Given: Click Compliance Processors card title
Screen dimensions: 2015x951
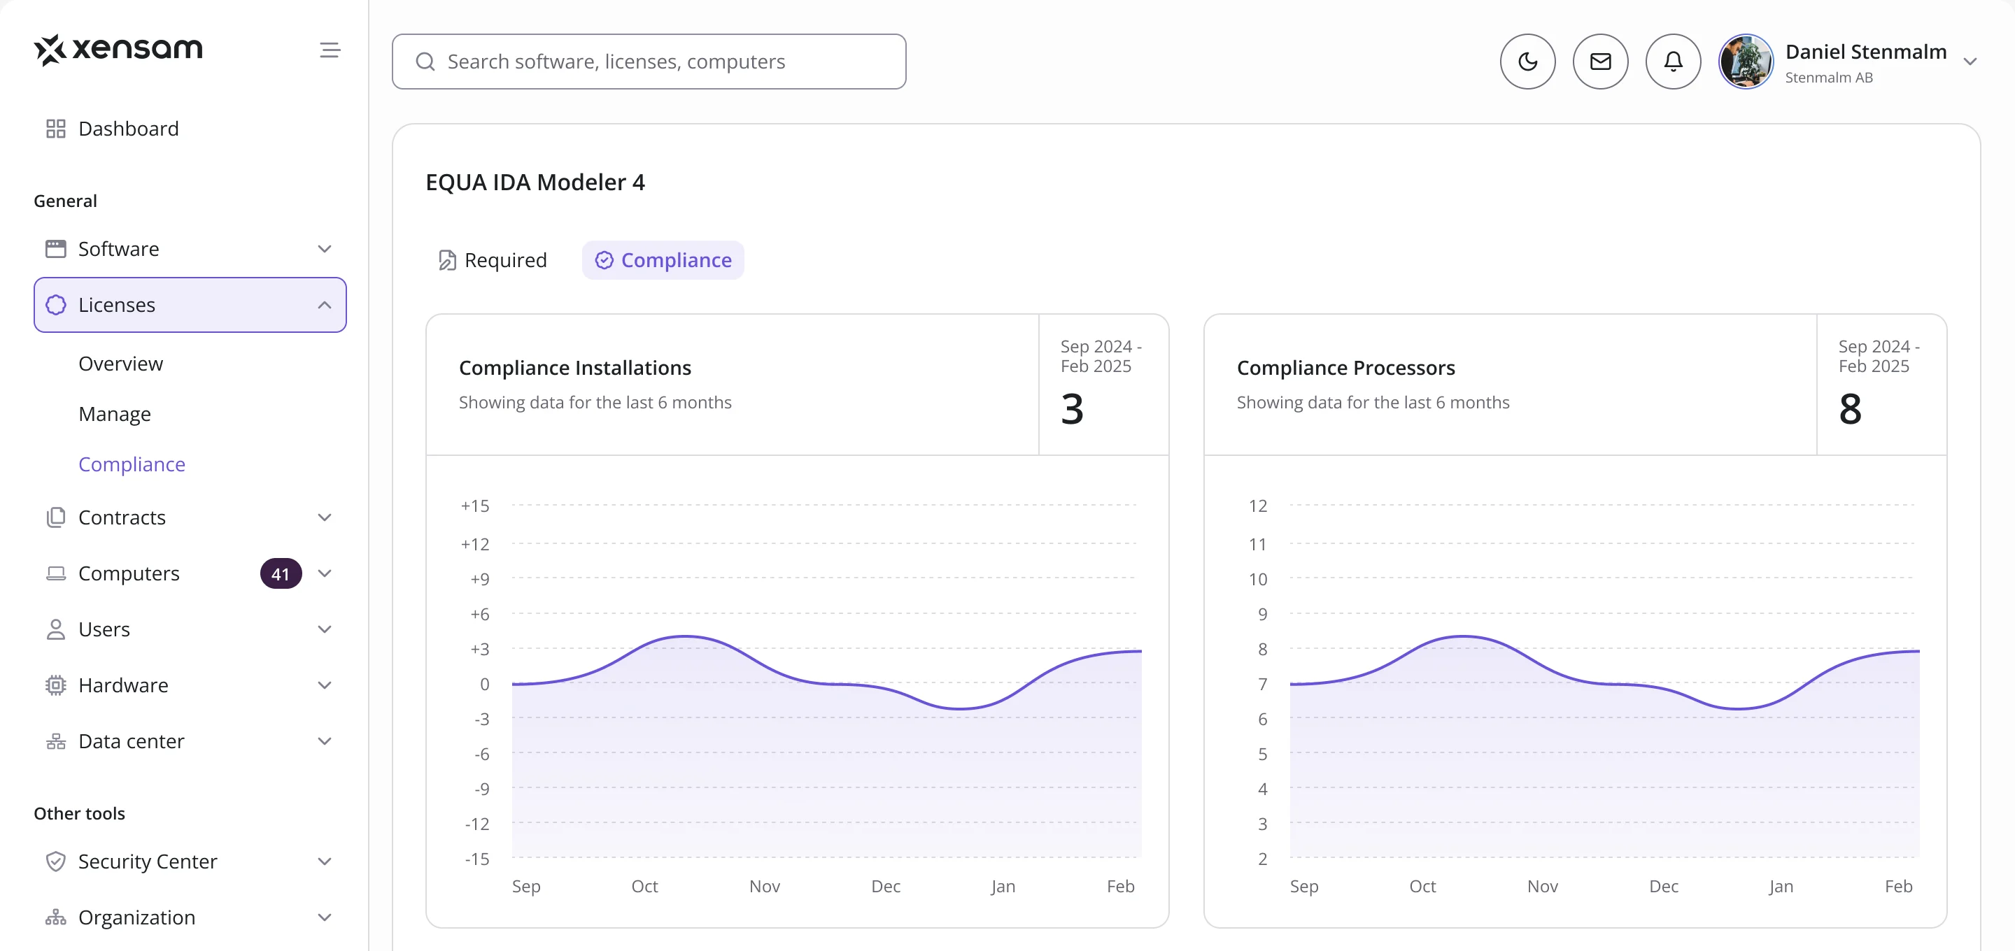Looking at the screenshot, I should pos(1345,368).
